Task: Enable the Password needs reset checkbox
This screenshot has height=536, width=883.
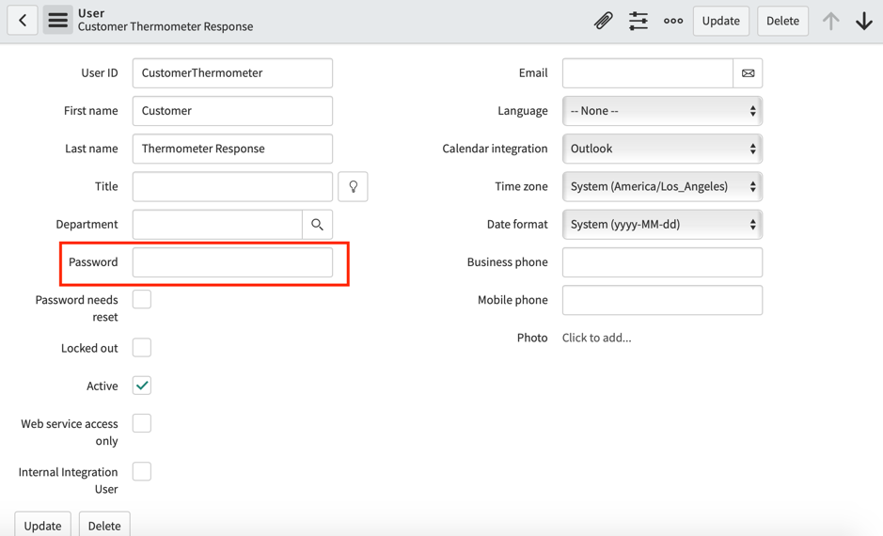Action: [x=142, y=299]
